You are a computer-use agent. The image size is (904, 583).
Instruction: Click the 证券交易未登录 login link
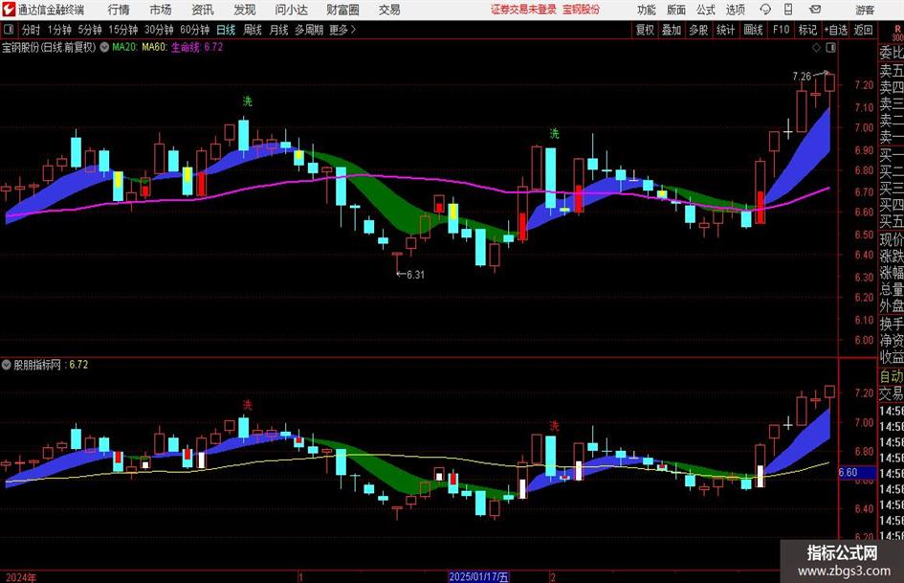pyautogui.click(x=523, y=10)
